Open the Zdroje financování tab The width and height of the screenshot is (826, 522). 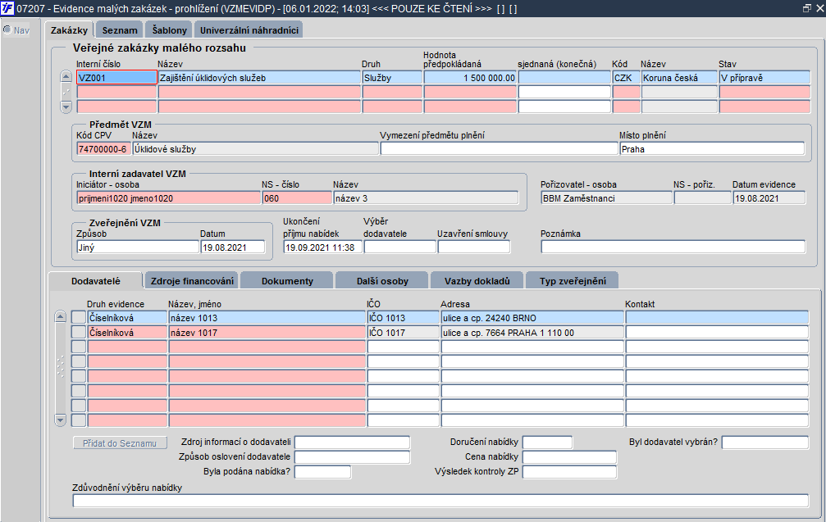coord(192,281)
